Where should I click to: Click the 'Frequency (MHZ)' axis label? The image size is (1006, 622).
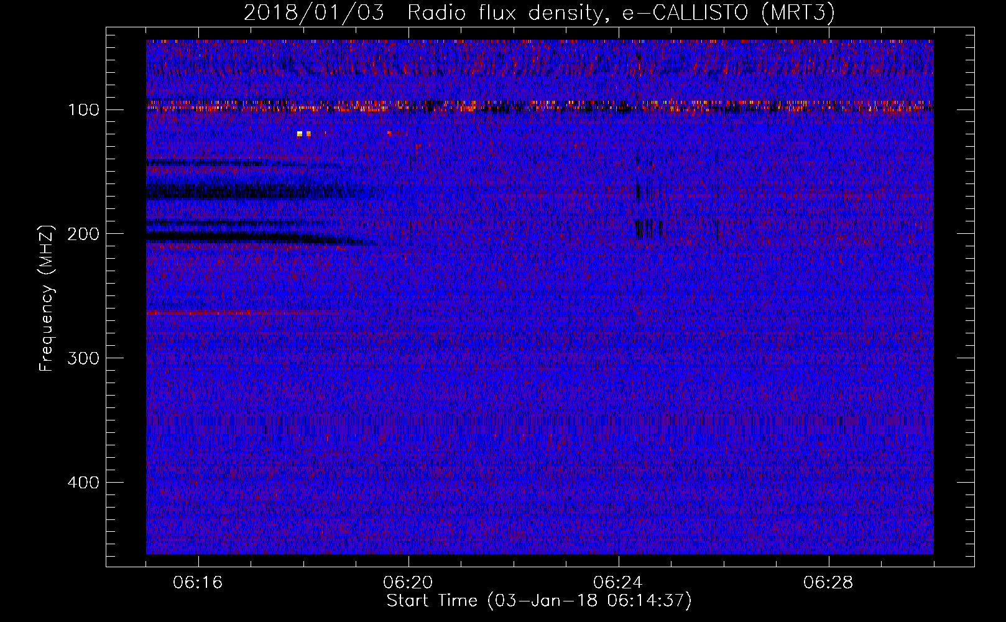(x=47, y=298)
